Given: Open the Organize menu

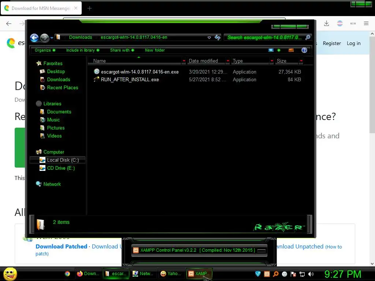Looking at the screenshot, I should click(x=45, y=50).
